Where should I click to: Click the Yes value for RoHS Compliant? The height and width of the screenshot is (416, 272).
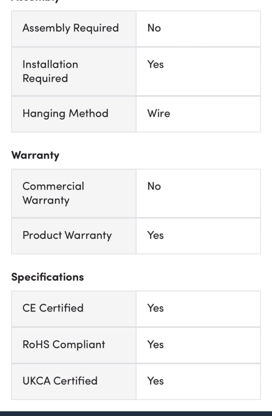tap(156, 344)
